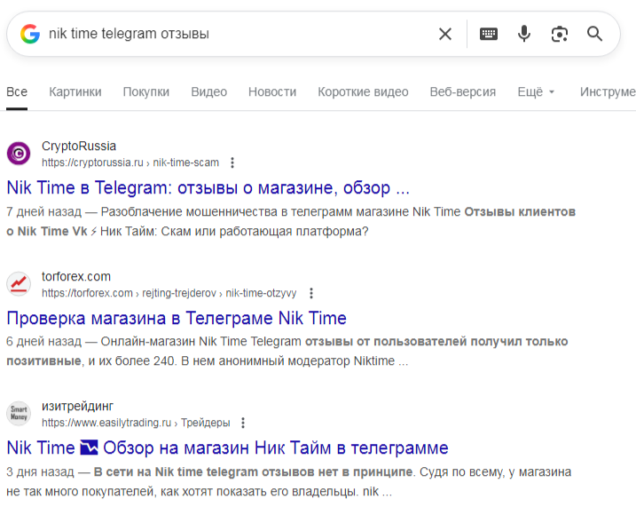Screen dimensions: 636x507
Task: Open the easilytrading.ru Трейдеры URL
Action: coord(136,423)
